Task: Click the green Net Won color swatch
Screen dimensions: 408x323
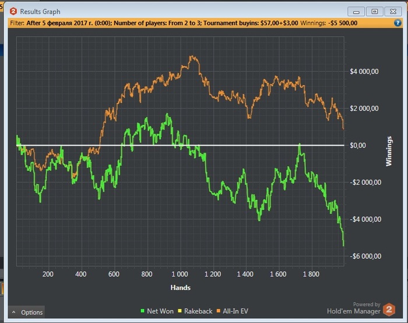Action: tap(142, 311)
